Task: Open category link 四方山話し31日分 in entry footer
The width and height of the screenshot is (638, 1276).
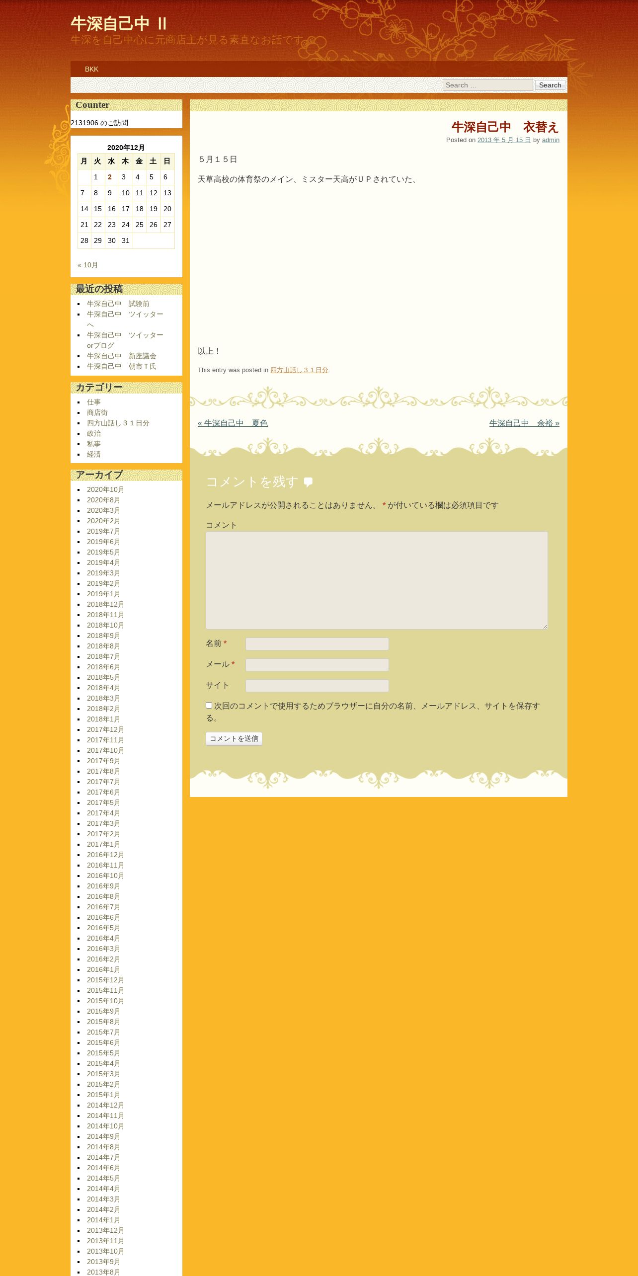Action: (299, 370)
